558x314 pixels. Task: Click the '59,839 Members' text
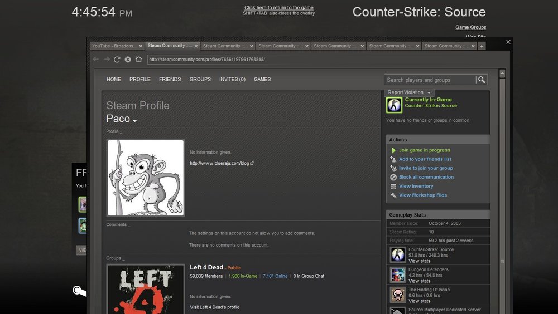click(x=206, y=276)
